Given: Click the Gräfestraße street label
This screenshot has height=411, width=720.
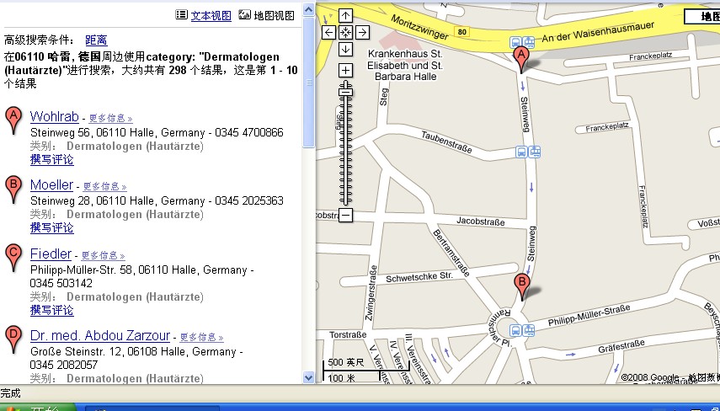Looking at the screenshot, I should 621,346.
